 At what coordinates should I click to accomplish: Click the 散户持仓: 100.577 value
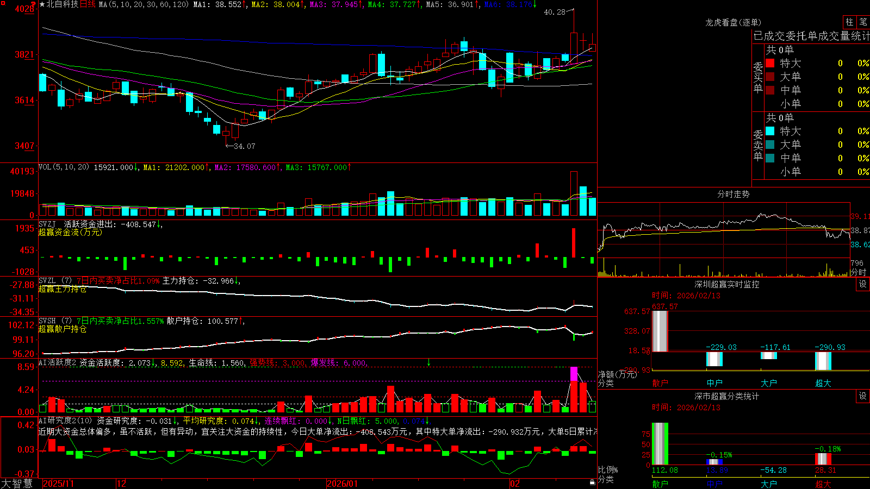[202, 321]
